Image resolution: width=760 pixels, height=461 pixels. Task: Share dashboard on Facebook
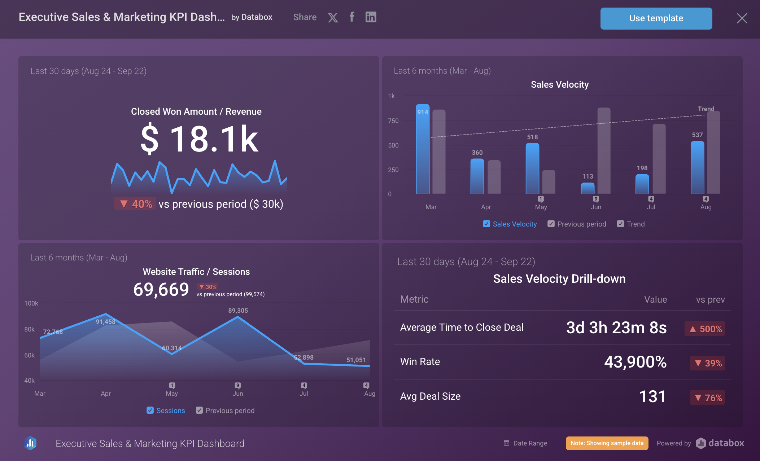352,17
